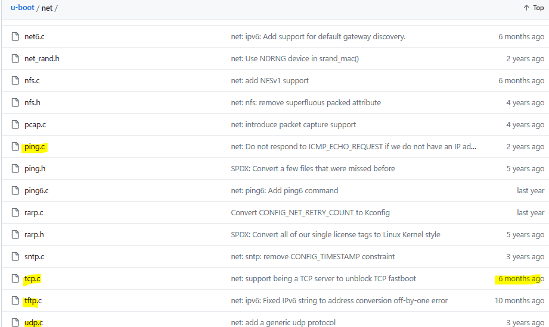Click '5 years ago' in rarp.h row
This screenshot has width=549, height=327.
tap(525, 235)
